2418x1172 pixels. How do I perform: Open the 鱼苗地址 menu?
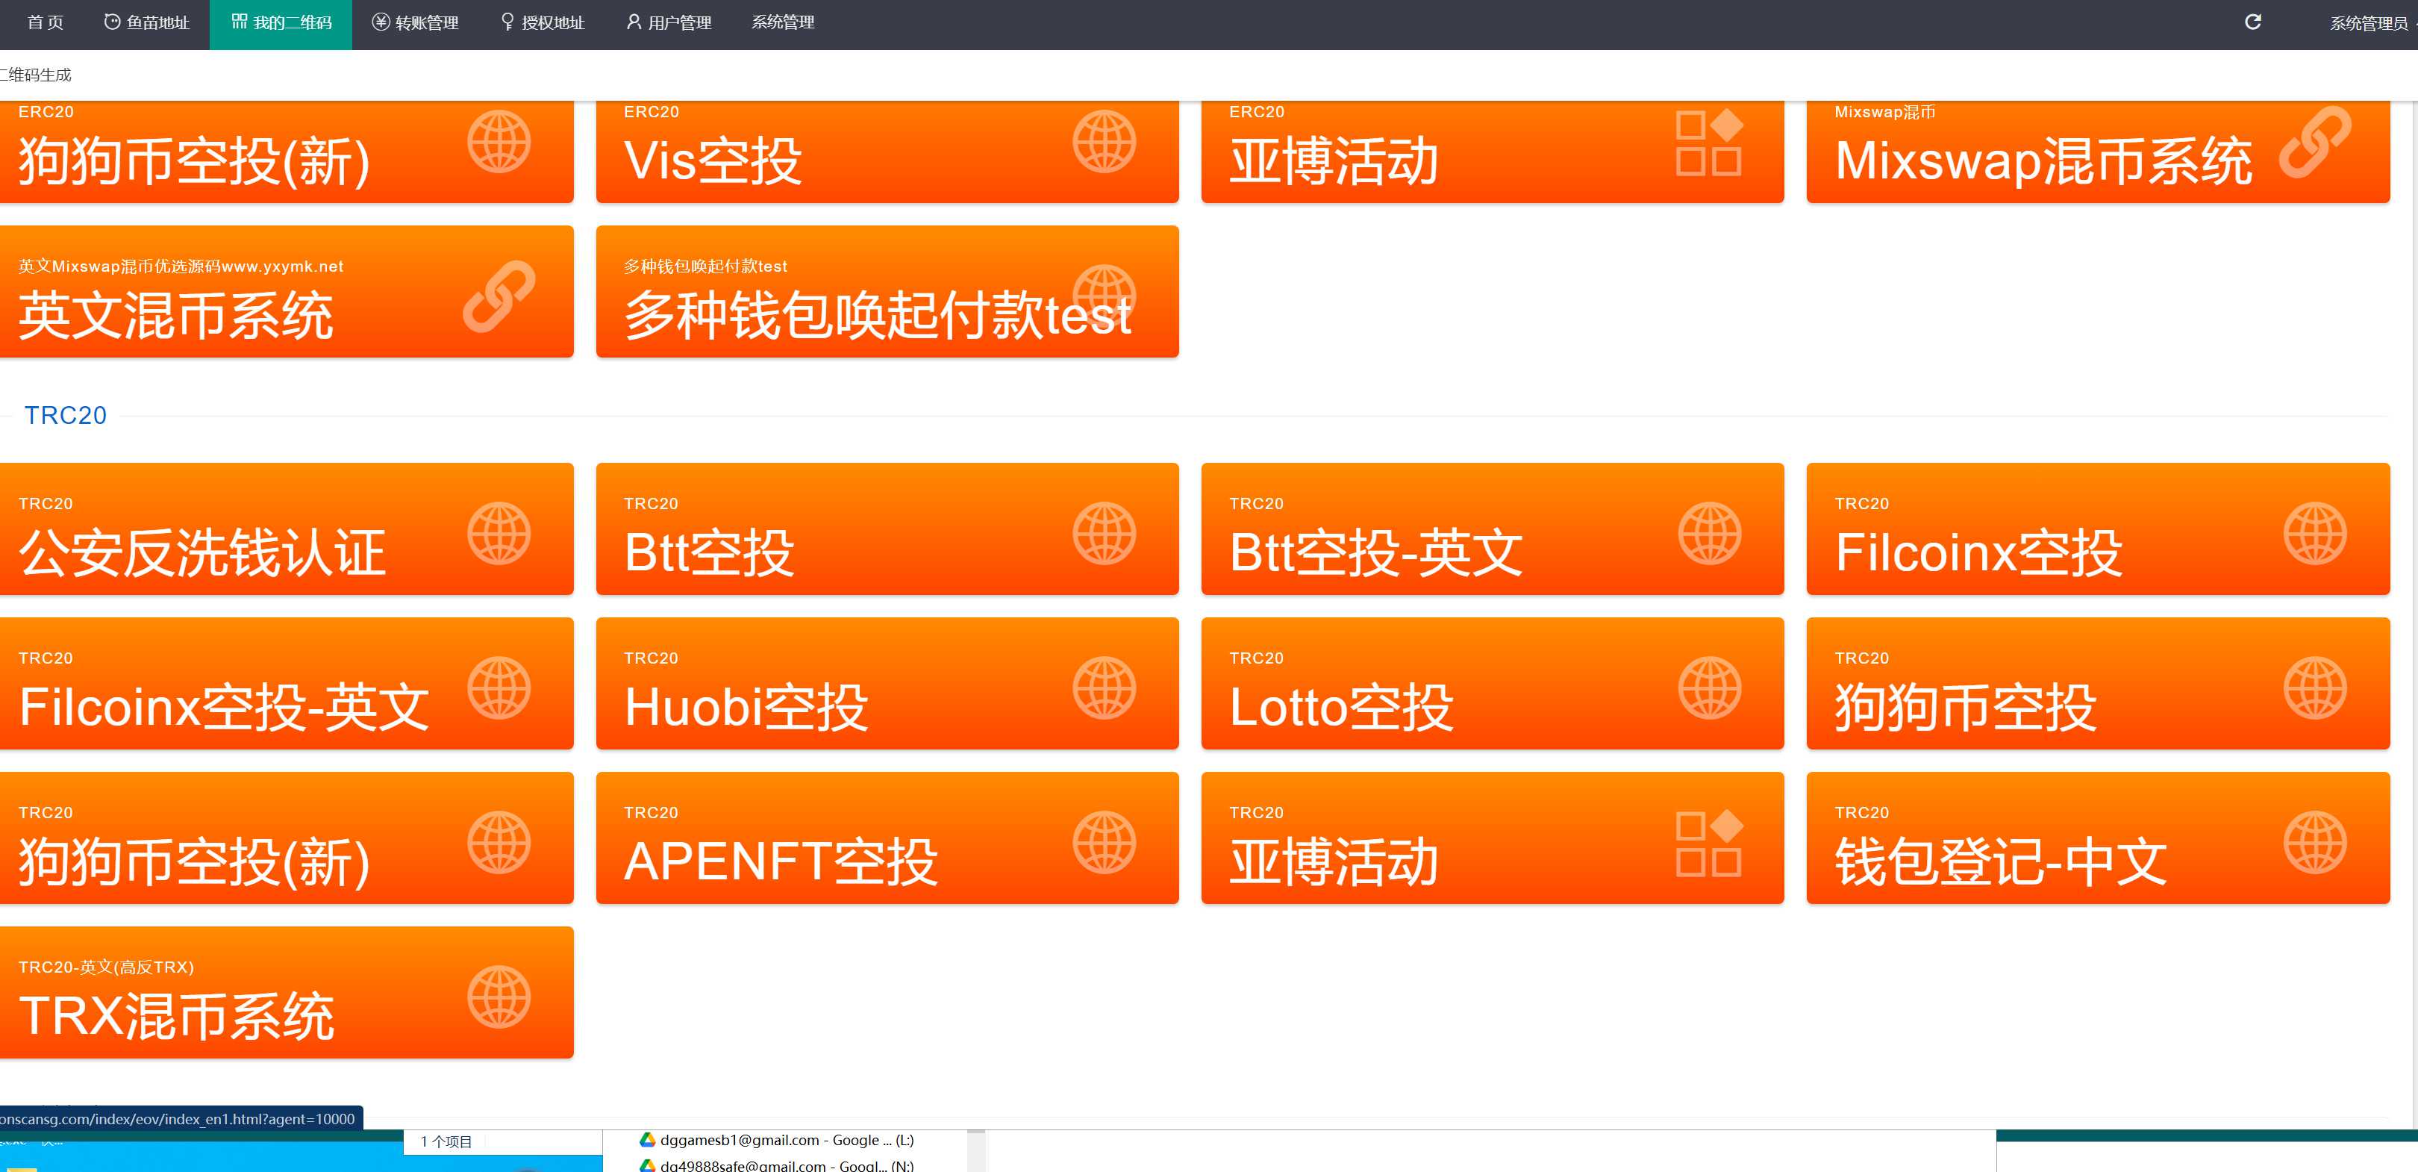coord(146,22)
